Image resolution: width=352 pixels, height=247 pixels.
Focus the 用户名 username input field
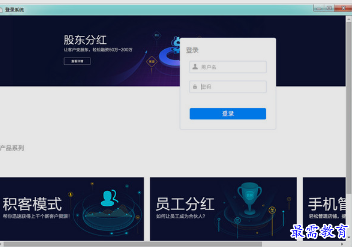228,67
